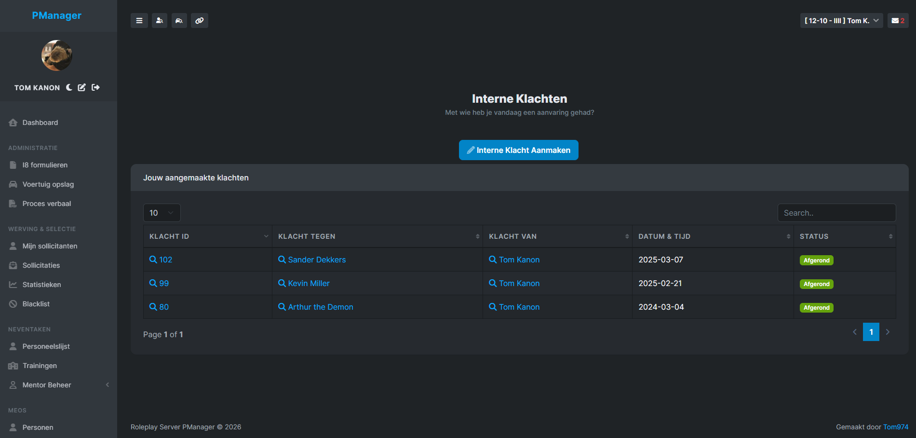
Task: Collapse the Mentor Beheer submenu chevron
Action: (107, 384)
